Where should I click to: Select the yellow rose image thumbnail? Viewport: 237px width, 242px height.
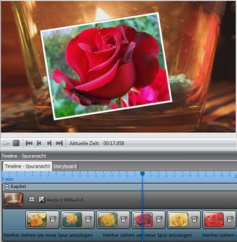[178, 220]
